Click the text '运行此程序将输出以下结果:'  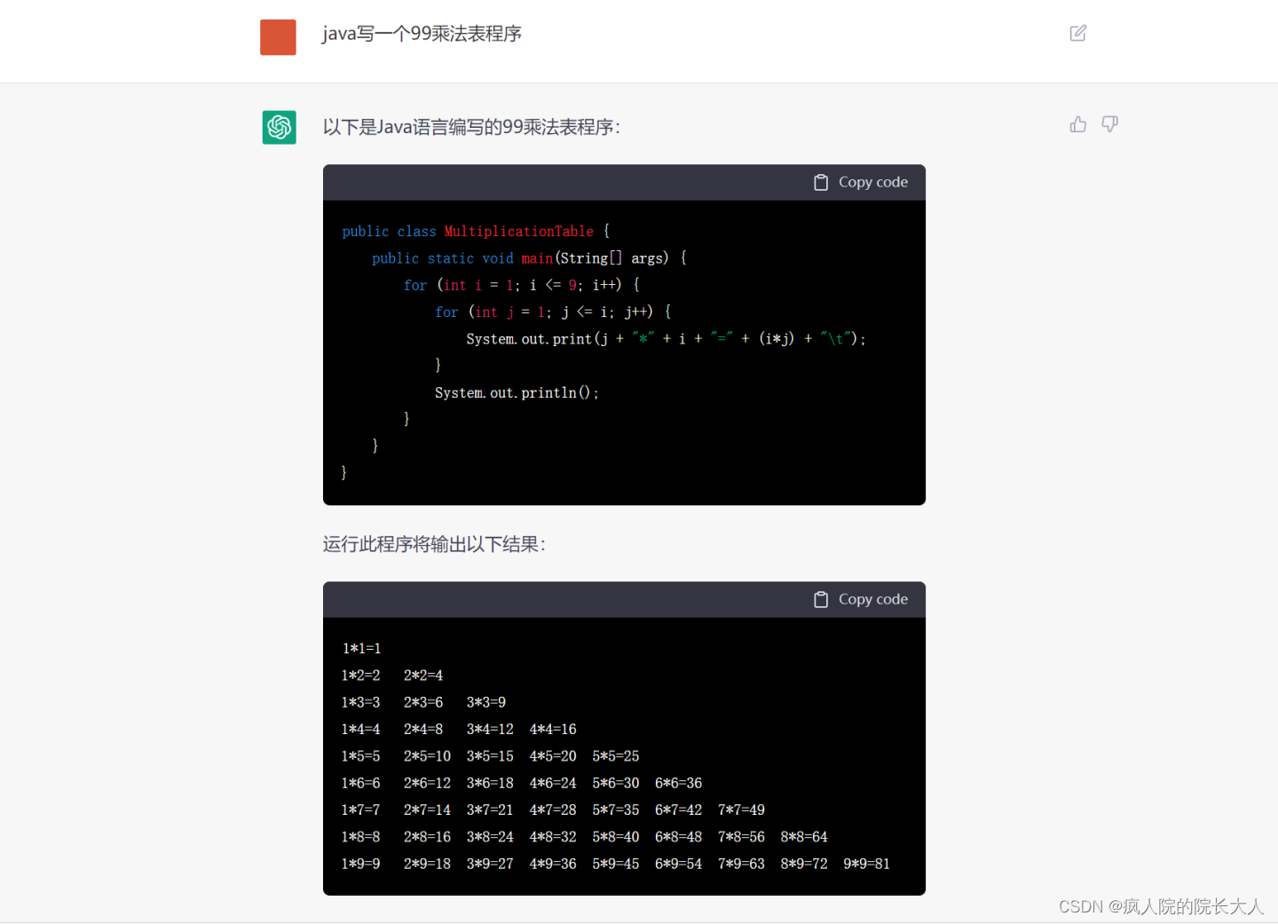click(x=434, y=544)
